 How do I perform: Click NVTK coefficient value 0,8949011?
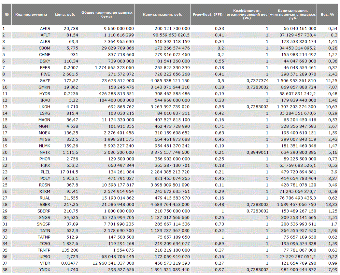(257, 152)
